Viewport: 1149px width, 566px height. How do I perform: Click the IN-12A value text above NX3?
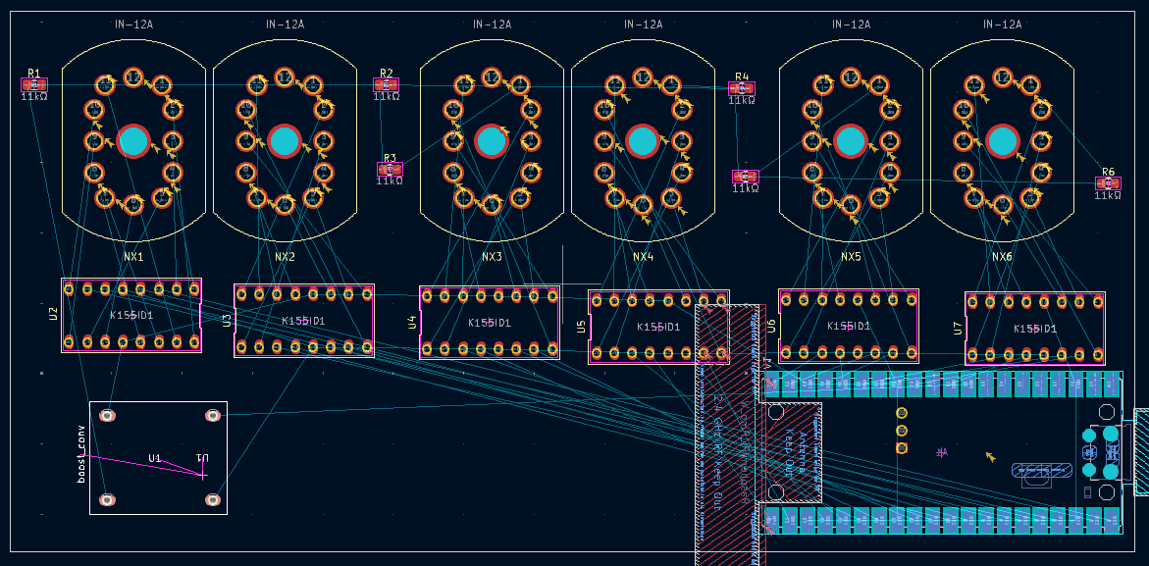tap(492, 25)
